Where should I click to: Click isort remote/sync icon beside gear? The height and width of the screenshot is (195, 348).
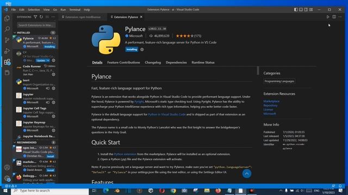coord(48,88)
